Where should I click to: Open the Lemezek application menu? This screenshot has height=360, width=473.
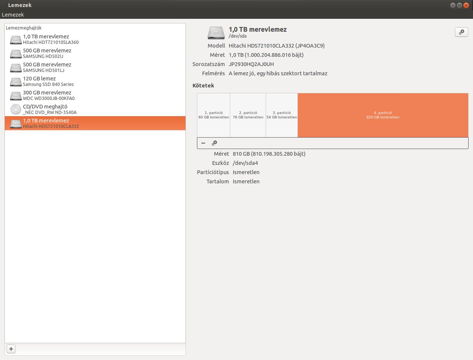pyautogui.click(x=13, y=15)
